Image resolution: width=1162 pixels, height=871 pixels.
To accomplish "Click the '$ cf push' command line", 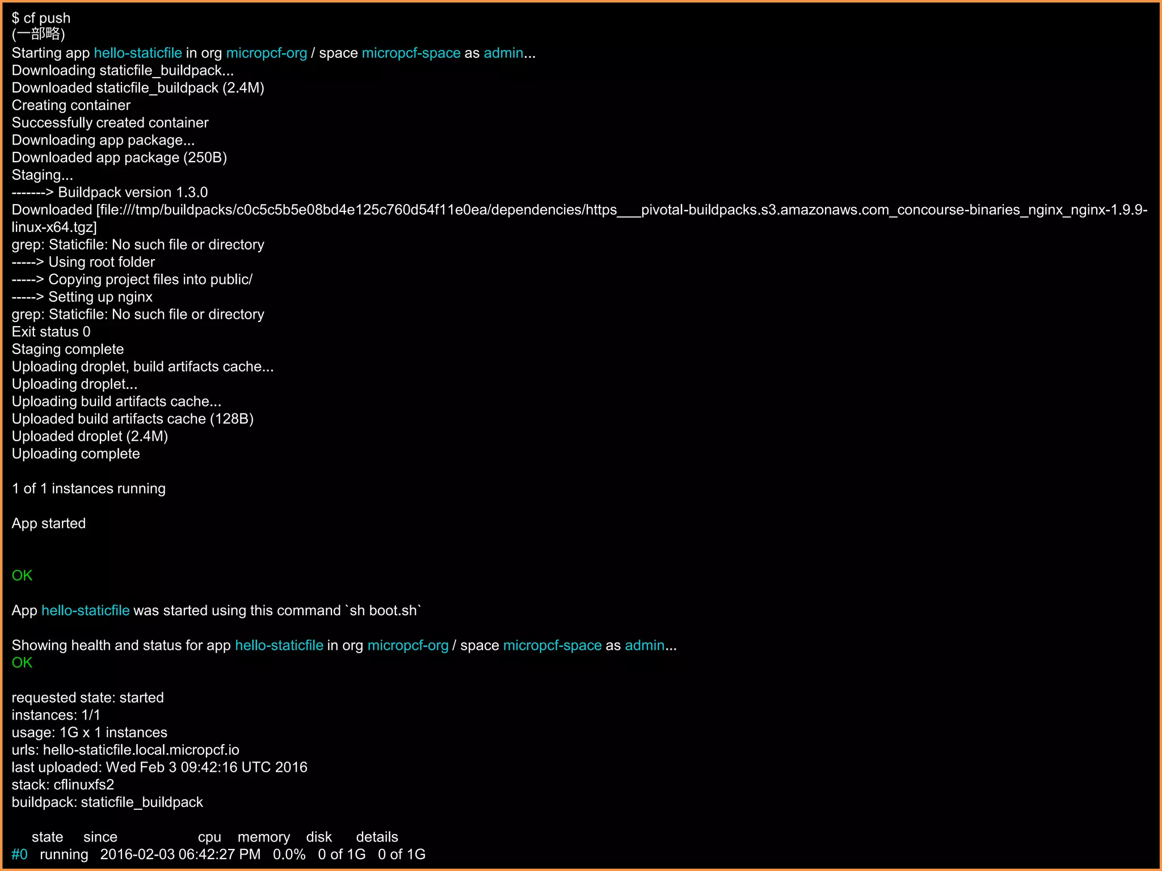I will point(41,18).
